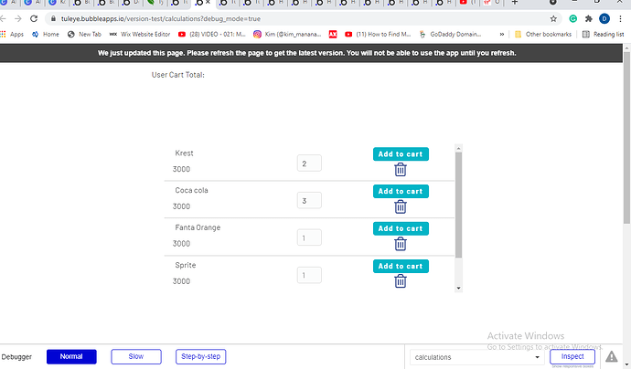Open the Chrome profile avatar D
Screen dimensions: 631x369
[x=604, y=18]
